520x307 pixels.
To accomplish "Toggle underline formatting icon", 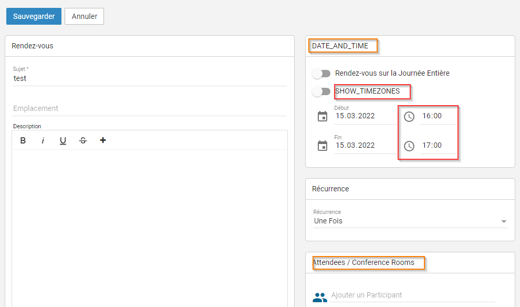I will point(63,140).
